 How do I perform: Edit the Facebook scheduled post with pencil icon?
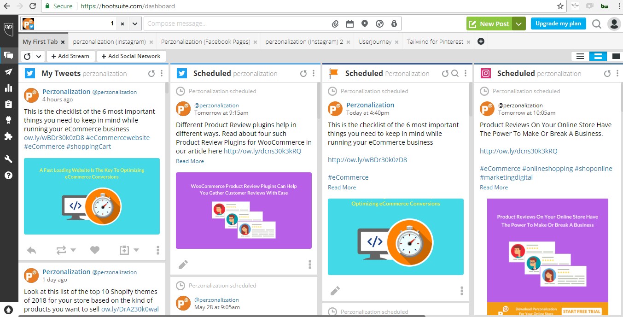[x=335, y=291]
